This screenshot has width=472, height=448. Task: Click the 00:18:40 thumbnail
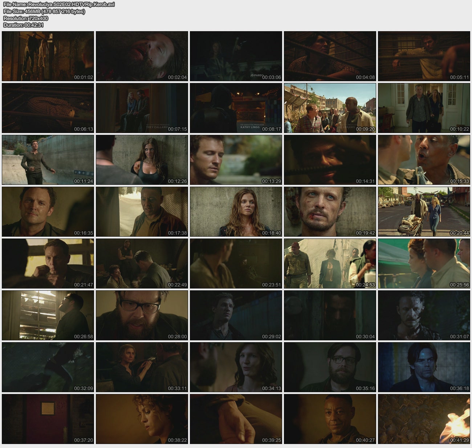click(236, 212)
